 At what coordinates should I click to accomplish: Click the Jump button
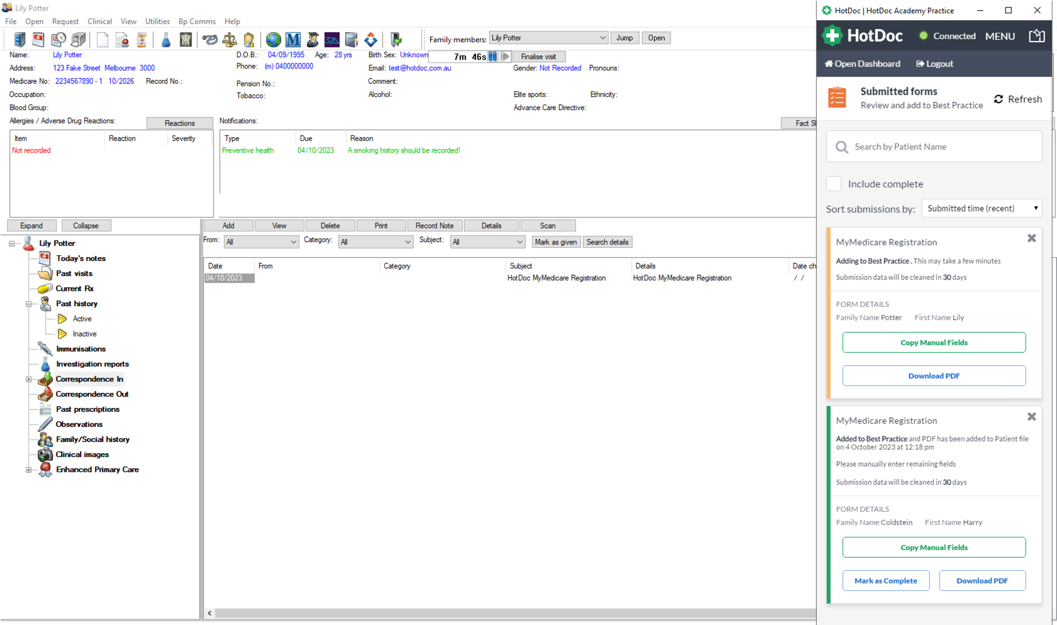(624, 38)
